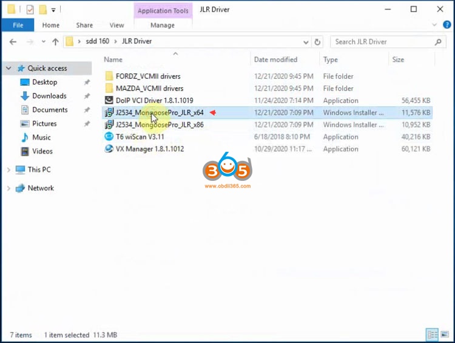Click the Application Tools contextual tab header

[x=163, y=11]
